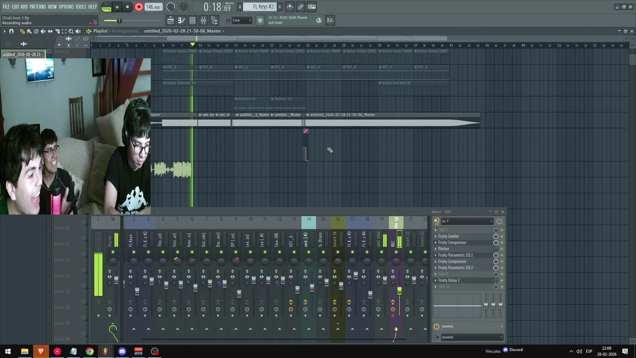Select the Zoom magnifier tool in the Playlist
Image resolution: width=636 pixels, height=358 pixels.
(71, 31)
